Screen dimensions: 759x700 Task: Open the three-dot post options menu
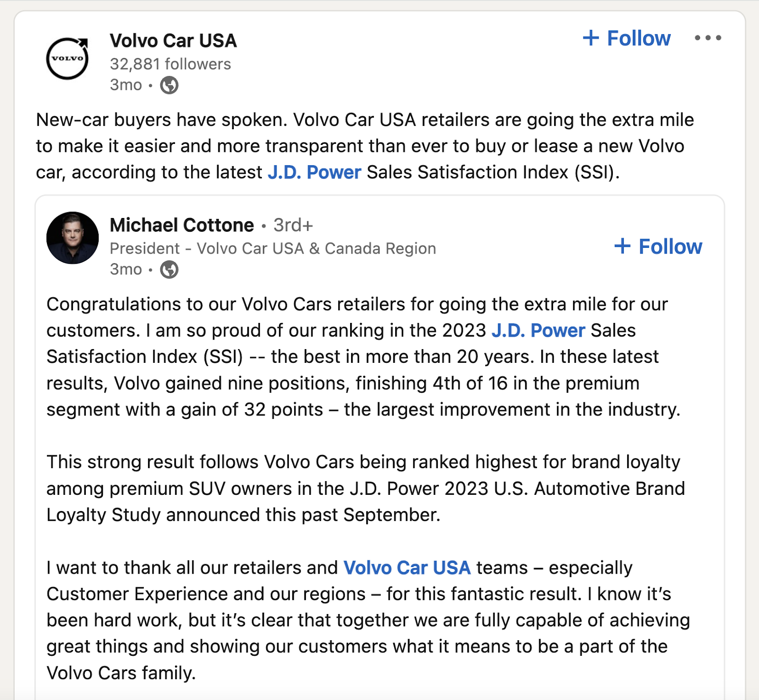(x=708, y=38)
